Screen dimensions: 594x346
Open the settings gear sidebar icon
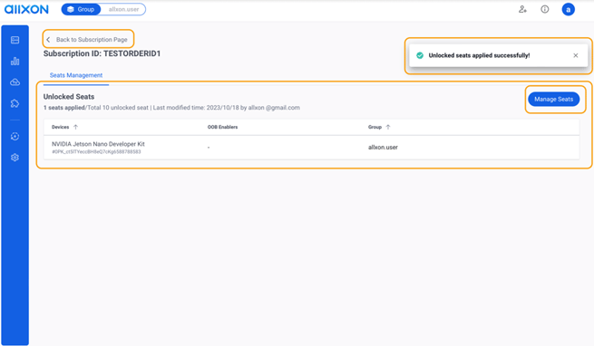pyautogui.click(x=15, y=158)
